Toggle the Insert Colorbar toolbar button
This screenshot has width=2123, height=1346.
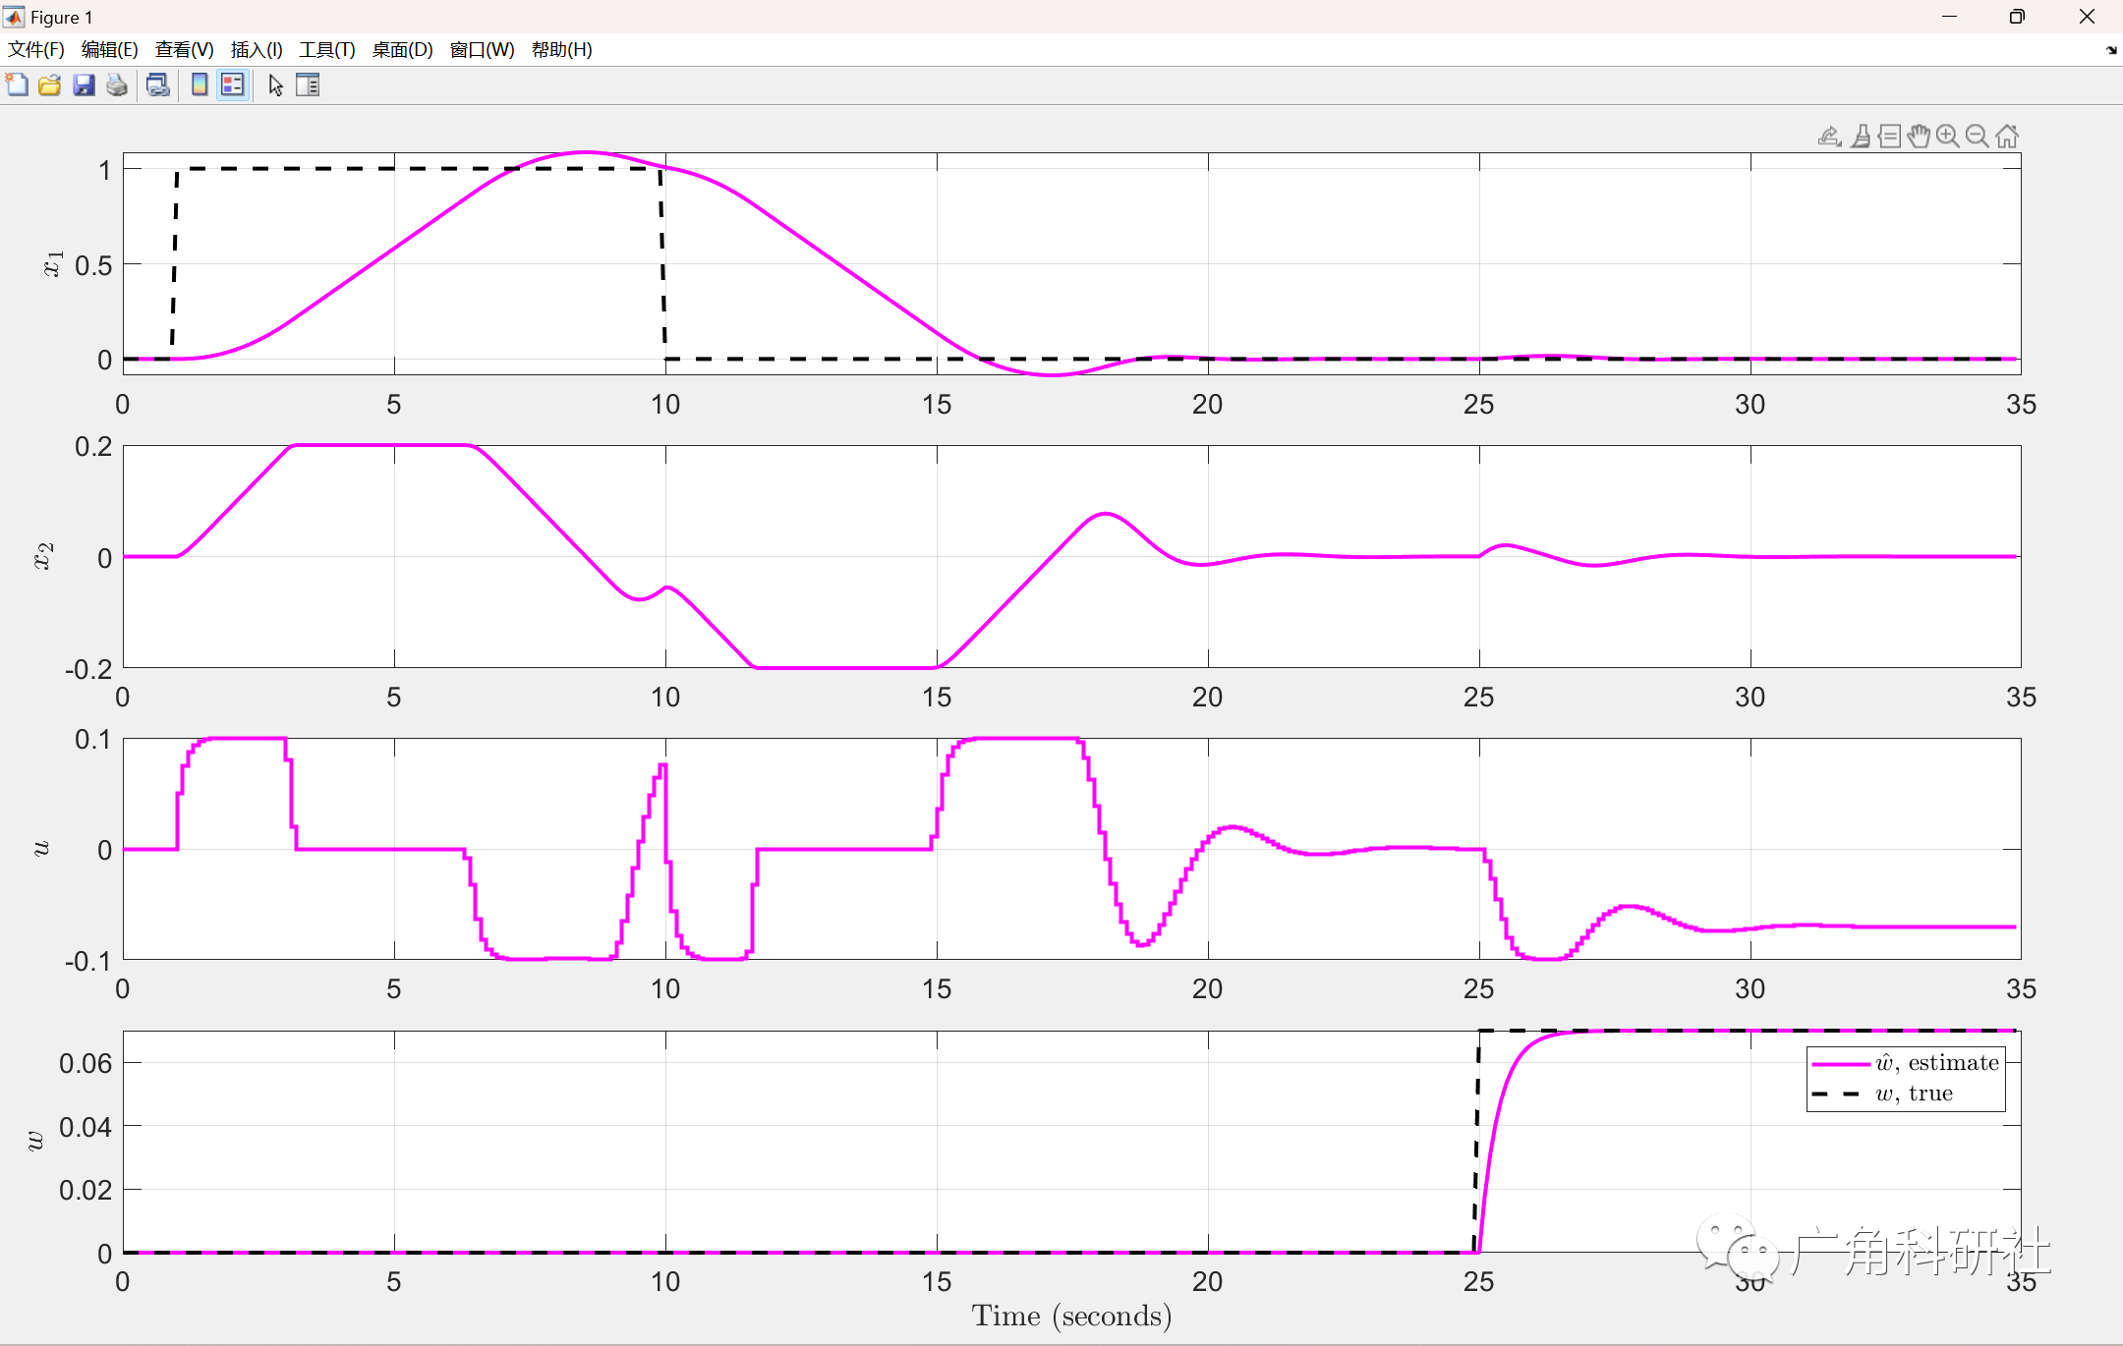(200, 85)
